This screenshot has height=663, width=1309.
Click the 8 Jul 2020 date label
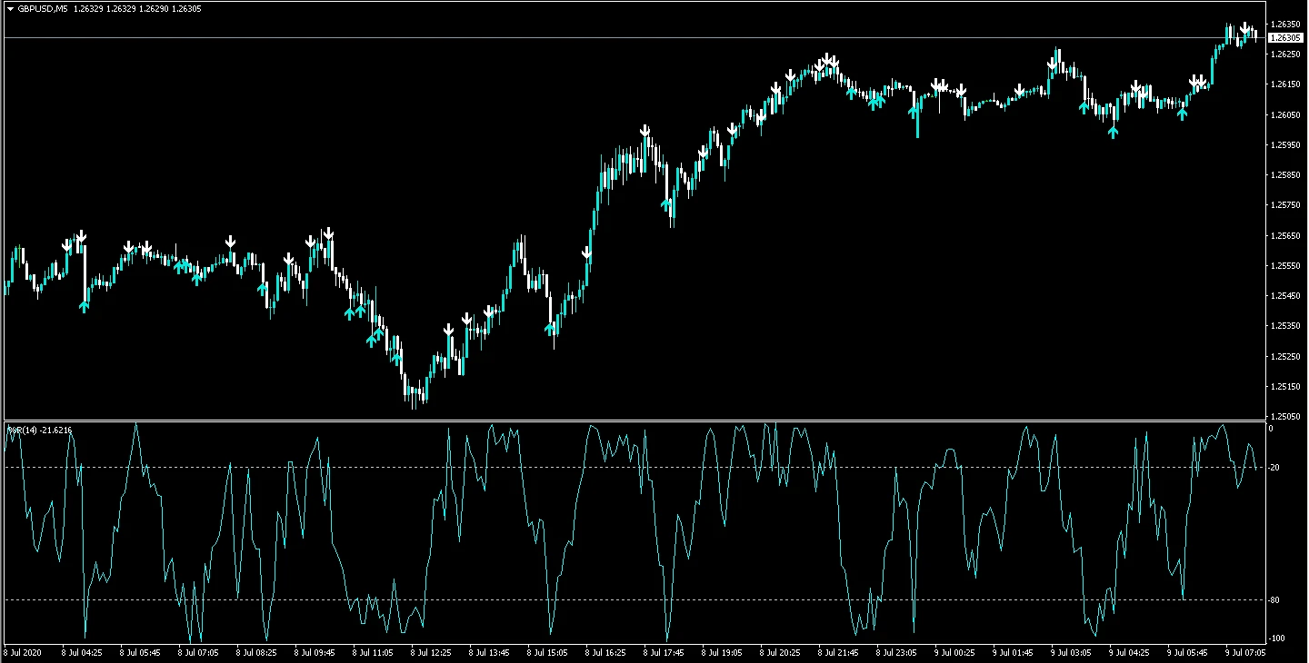[x=24, y=652]
